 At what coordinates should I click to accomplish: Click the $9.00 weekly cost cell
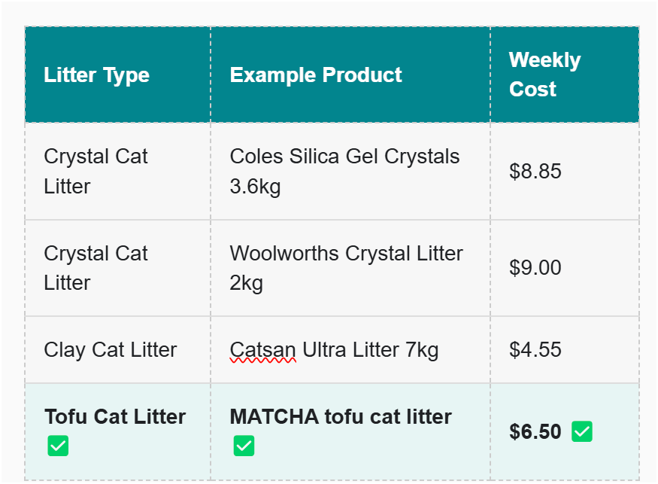(x=535, y=268)
